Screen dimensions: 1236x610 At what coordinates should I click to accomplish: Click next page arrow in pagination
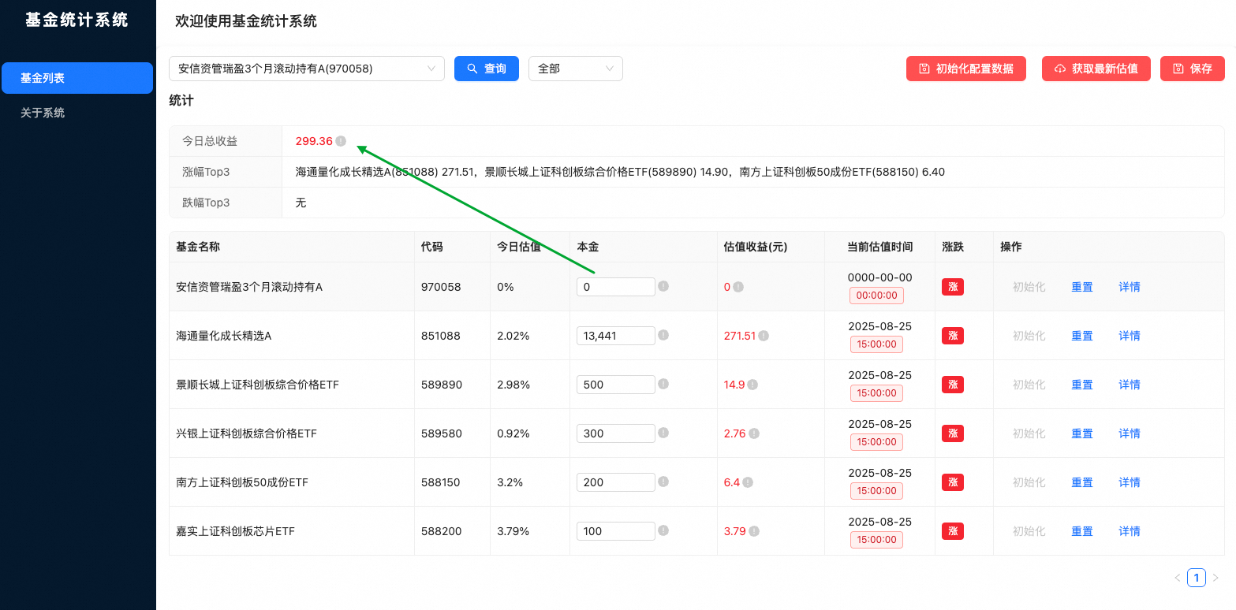click(1215, 578)
